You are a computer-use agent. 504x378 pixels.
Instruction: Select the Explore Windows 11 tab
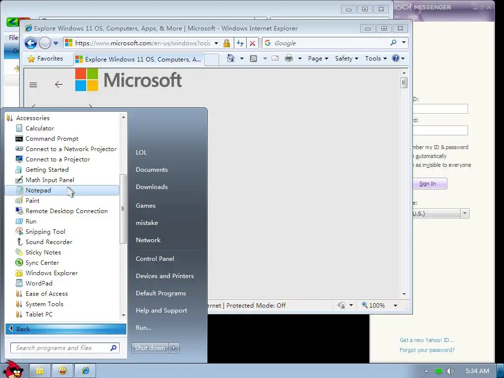138,59
